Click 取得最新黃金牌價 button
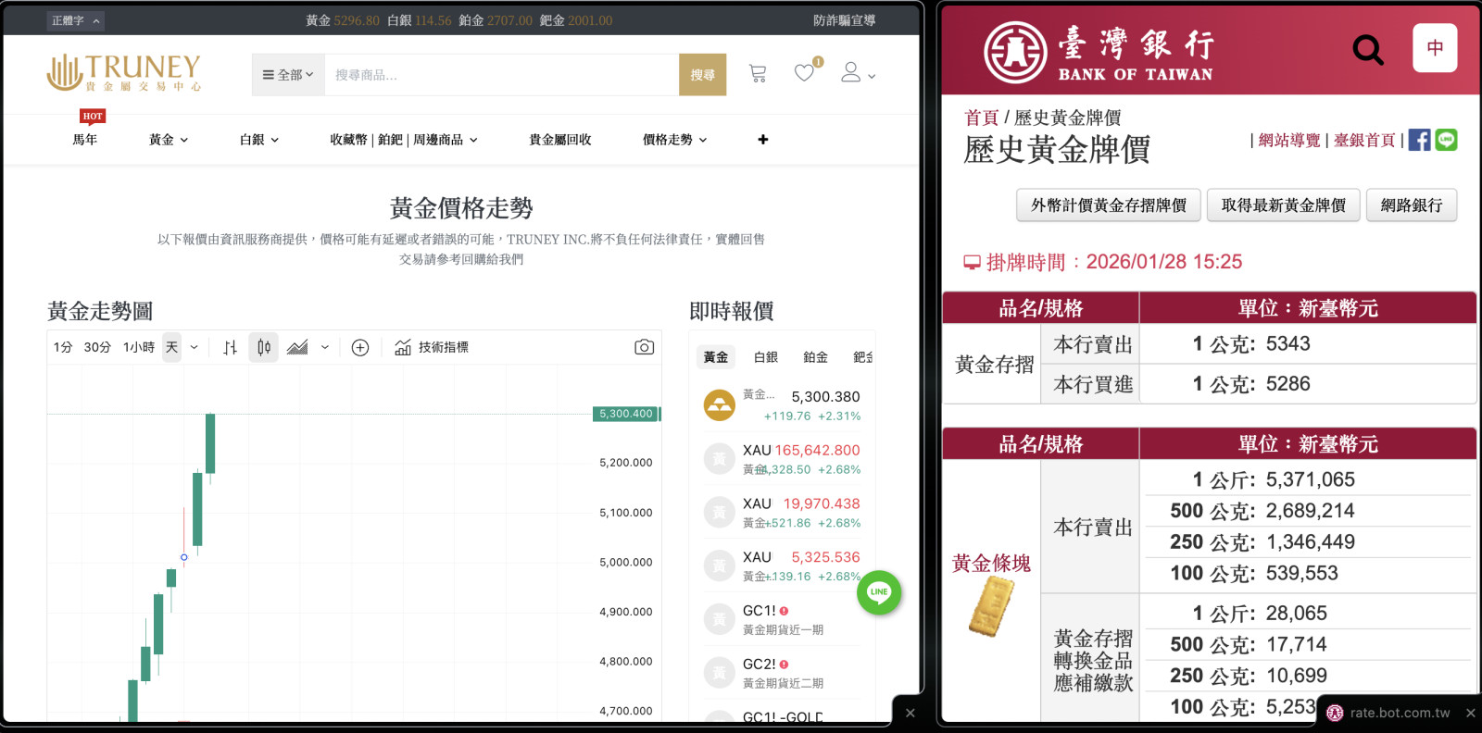The image size is (1482, 733). point(1283,205)
